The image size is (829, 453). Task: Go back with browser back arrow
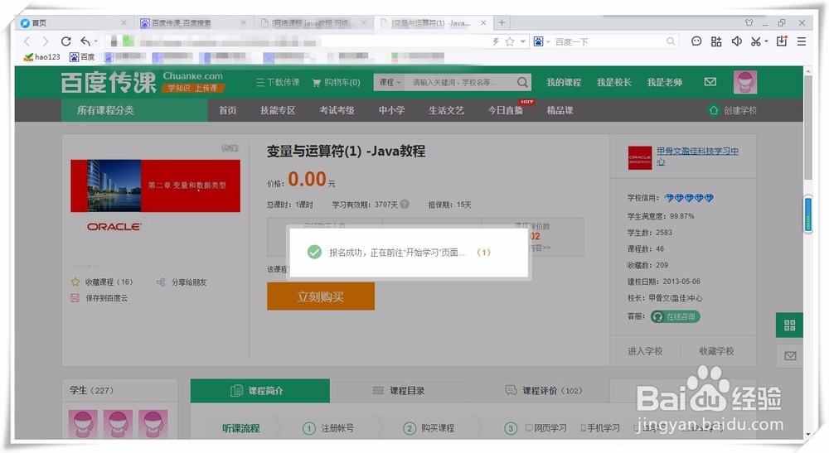coord(27,41)
